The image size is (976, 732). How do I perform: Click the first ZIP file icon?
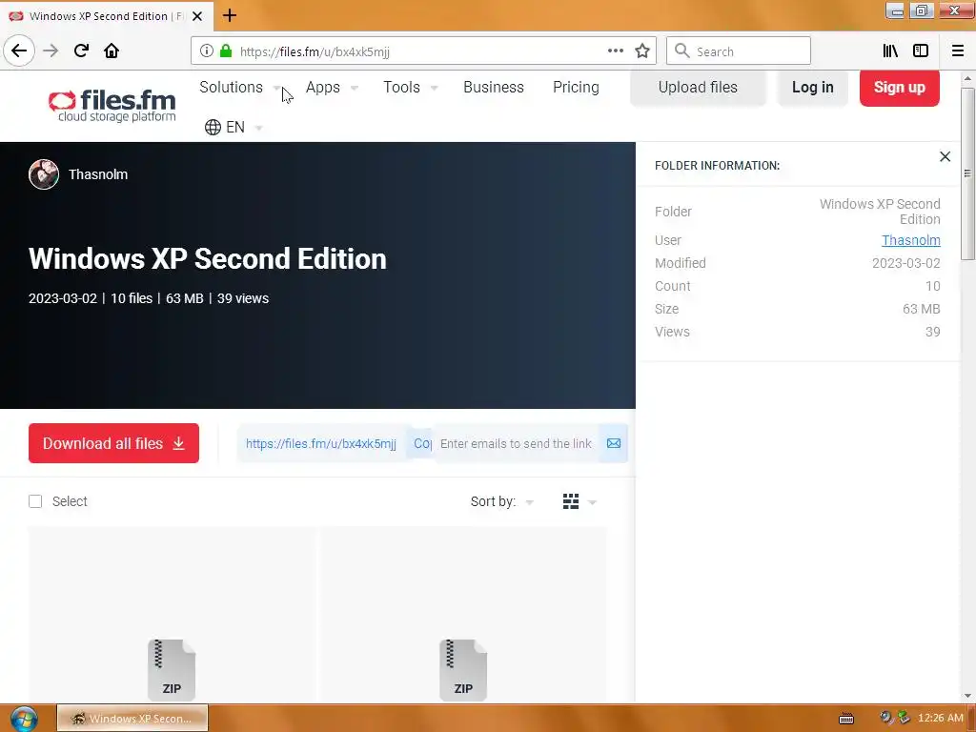pyautogui.click(x=172, y=670)
